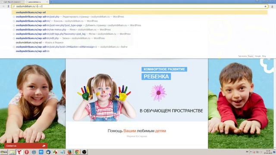Open Thunderbird from taskbar

point(48,152)
